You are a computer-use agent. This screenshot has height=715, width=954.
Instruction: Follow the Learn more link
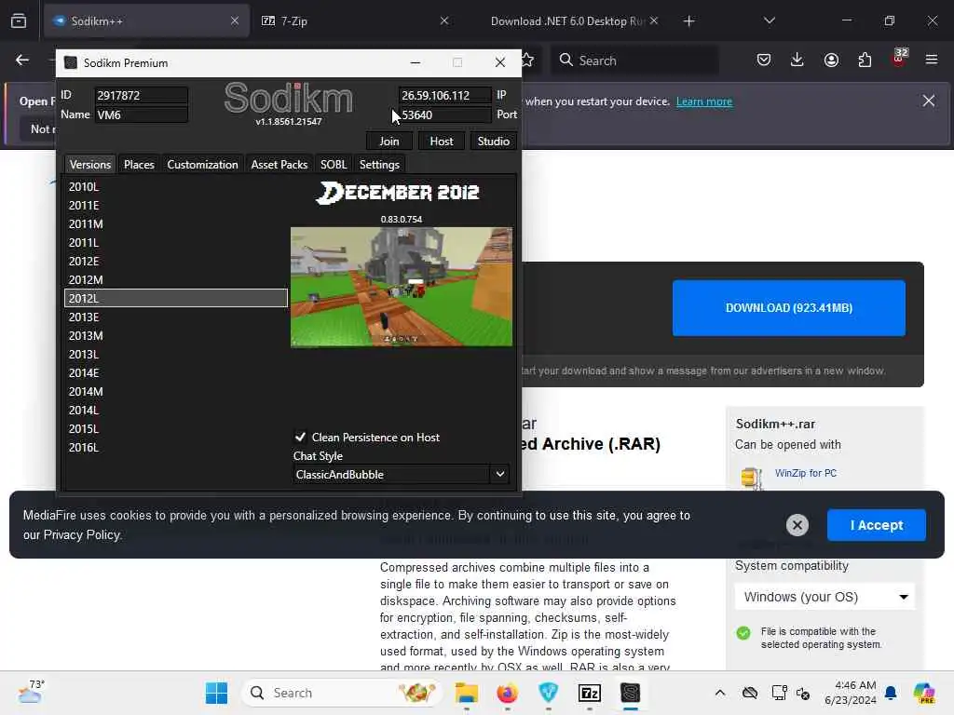click(x=704, y=101)
